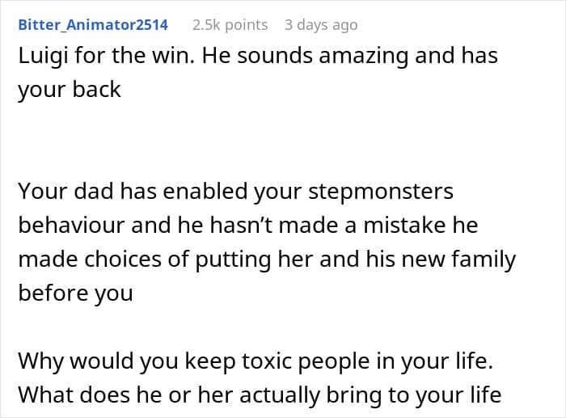Open the Bitter_Animator2514 user profile
The width and height of the screenshot is (566, 418).
click(x=93, y=25)
